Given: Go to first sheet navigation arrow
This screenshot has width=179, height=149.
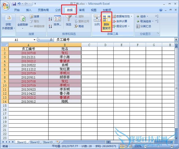Looking at the screenshot, I should [3, 142].
